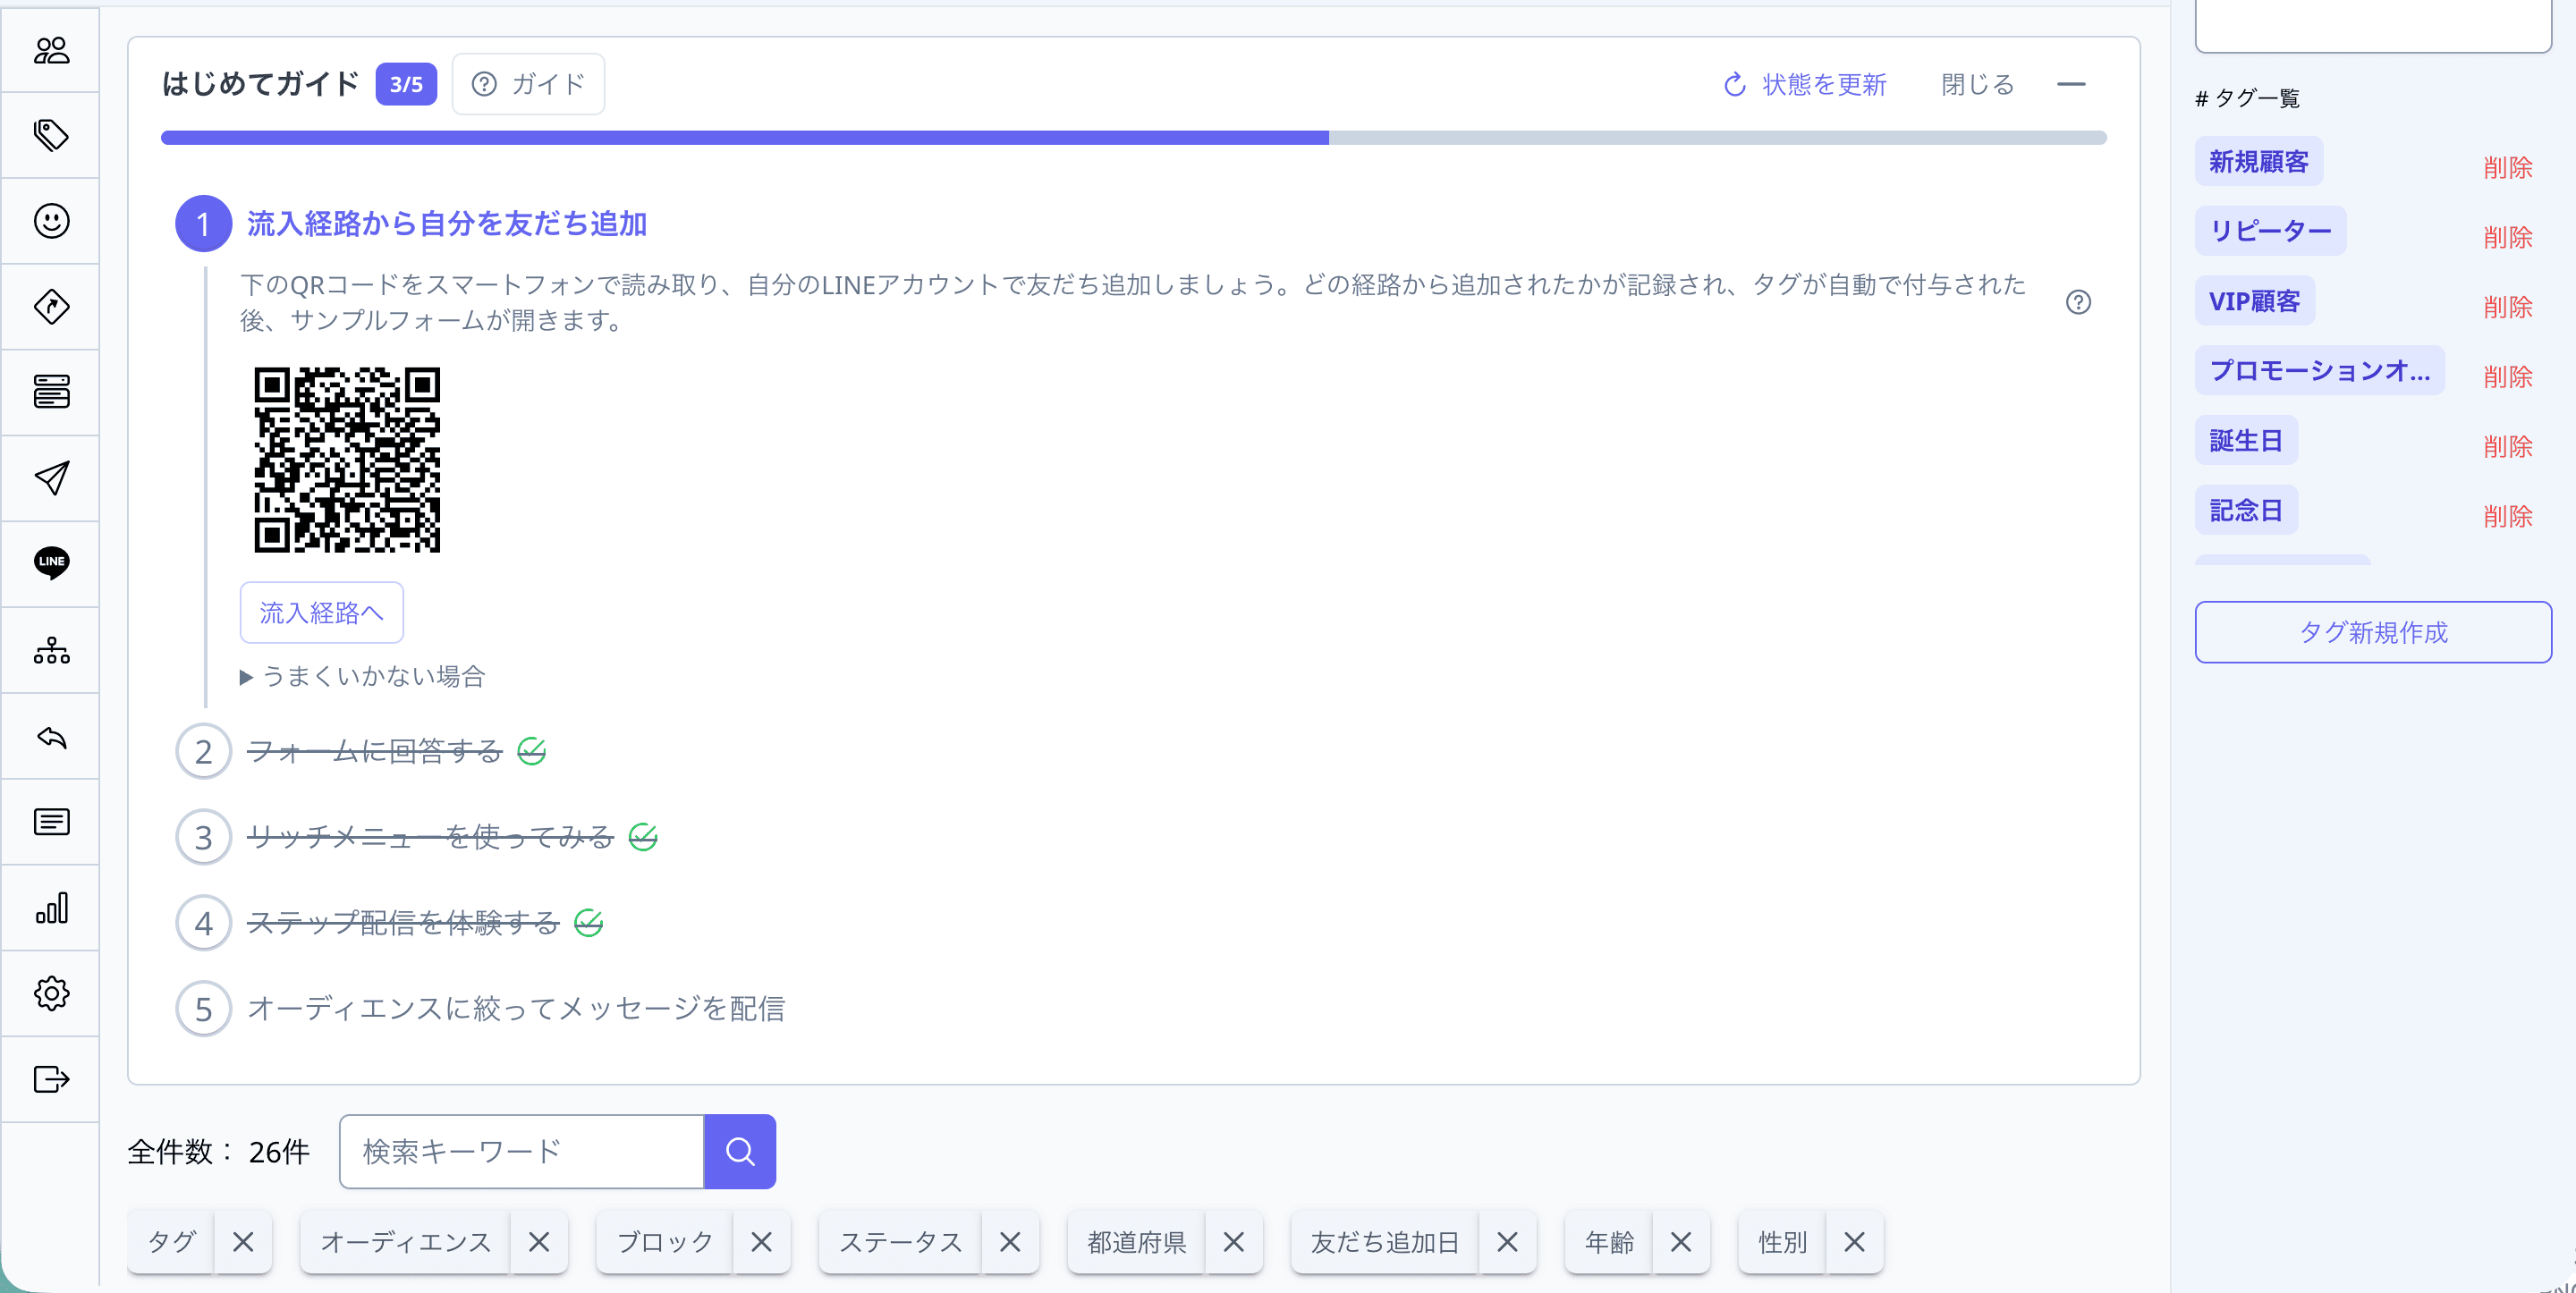Open the reply arrow sidebar icon
This screenshot has height=1293, width=2576.
tap(51, 737)
